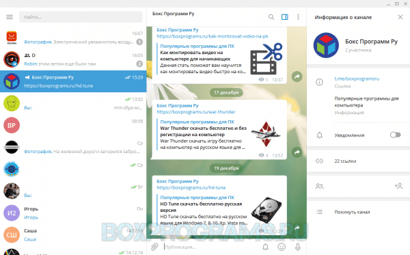410x255 pixels.
Task: Click the link chain icon beside 22 links
Action: click(319, 161)
